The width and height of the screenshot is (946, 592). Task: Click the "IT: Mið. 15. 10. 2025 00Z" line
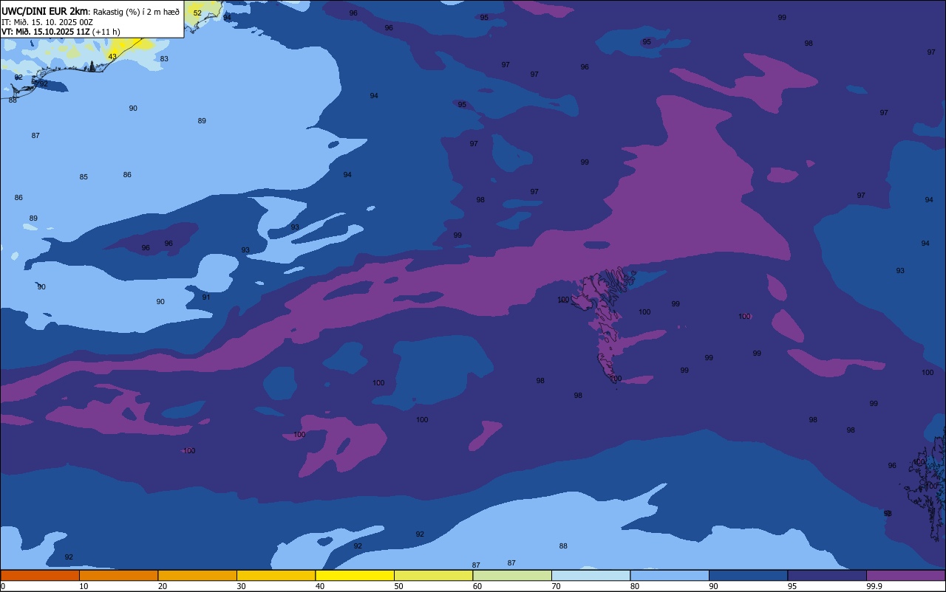click(x=47, y=21)
